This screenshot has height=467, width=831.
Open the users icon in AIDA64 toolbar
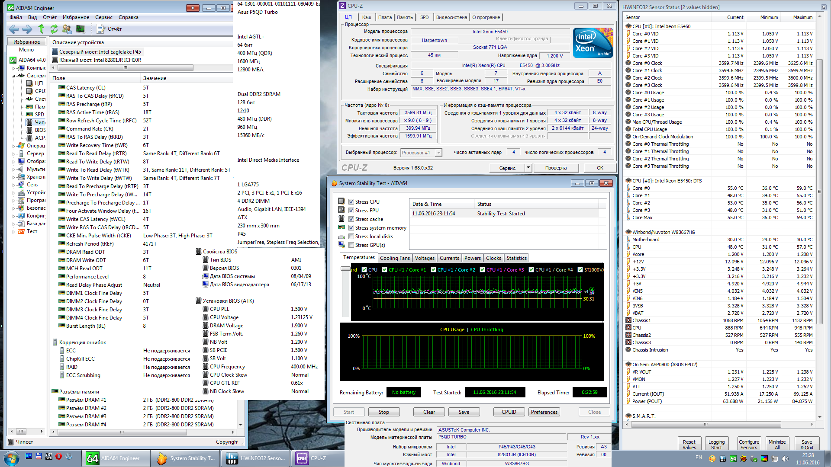pyautogui.click(x=67, y=29)
